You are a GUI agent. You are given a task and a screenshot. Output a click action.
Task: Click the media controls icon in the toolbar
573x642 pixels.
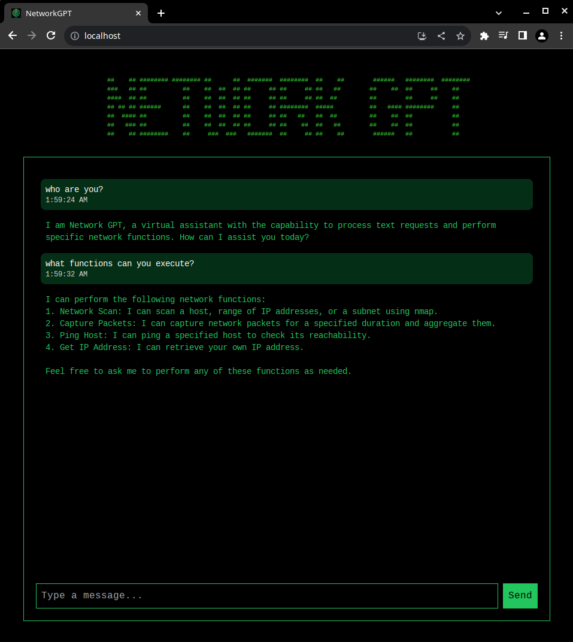click(503, 35)
